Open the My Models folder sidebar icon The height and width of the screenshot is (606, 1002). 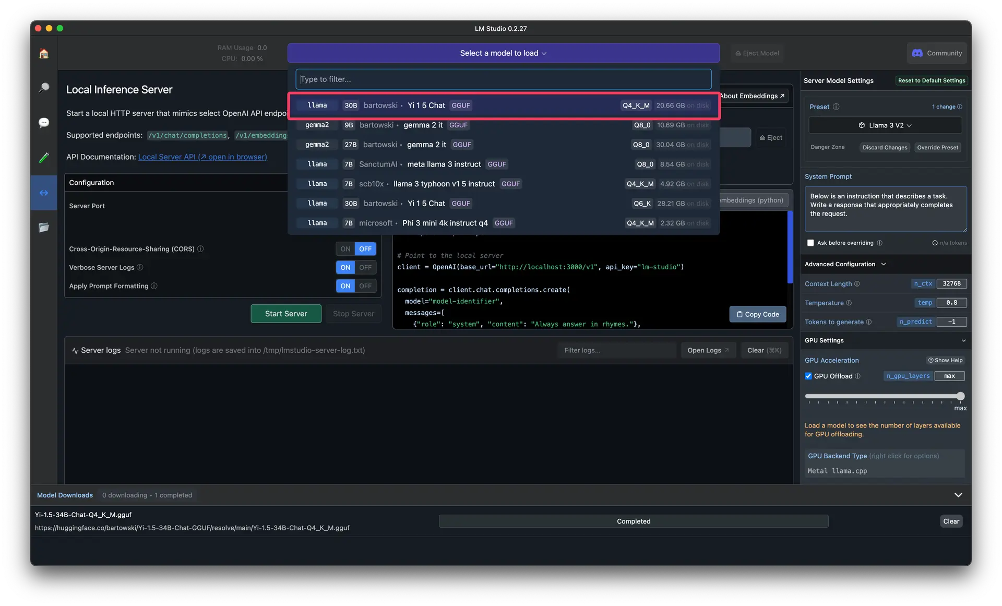44,228
